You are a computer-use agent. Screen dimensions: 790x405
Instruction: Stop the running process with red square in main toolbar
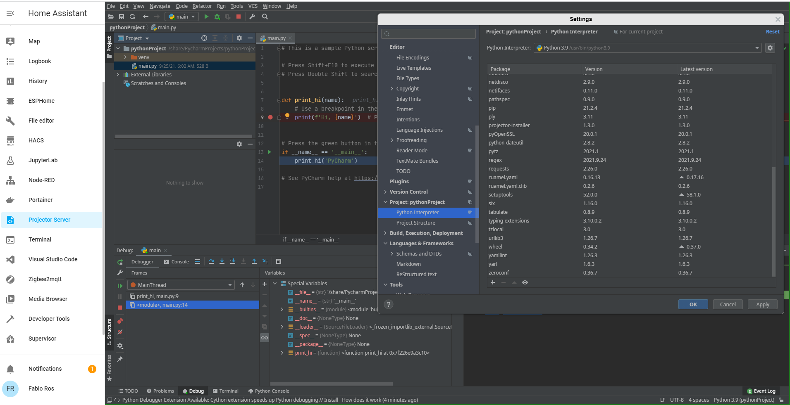tap(239, 17)
